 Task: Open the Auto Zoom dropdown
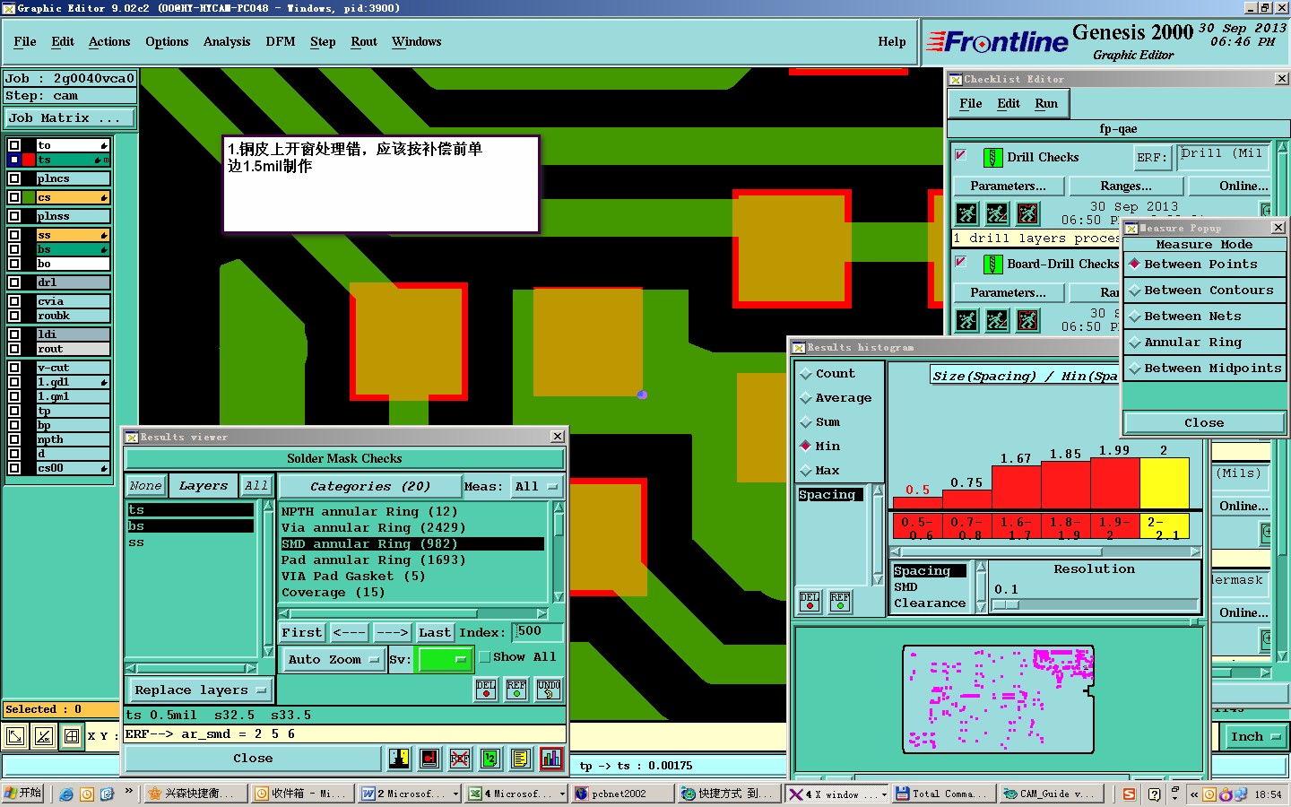[x=334, y=660]
